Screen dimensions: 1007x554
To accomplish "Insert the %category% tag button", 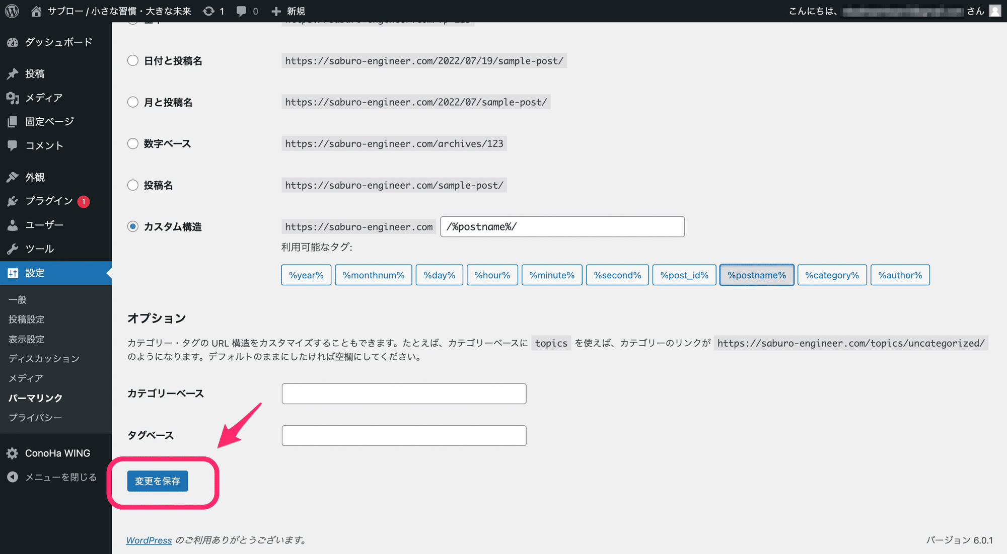I will point(832,275).
